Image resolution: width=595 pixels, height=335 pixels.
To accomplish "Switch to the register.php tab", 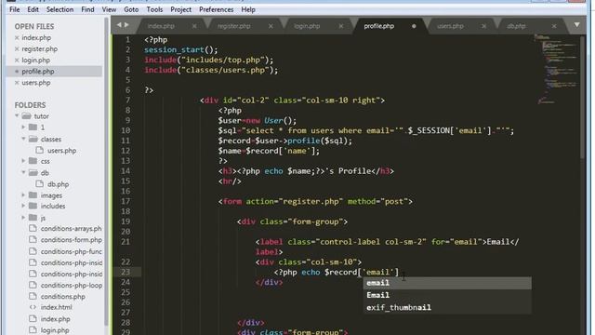I will pos(233,26).
